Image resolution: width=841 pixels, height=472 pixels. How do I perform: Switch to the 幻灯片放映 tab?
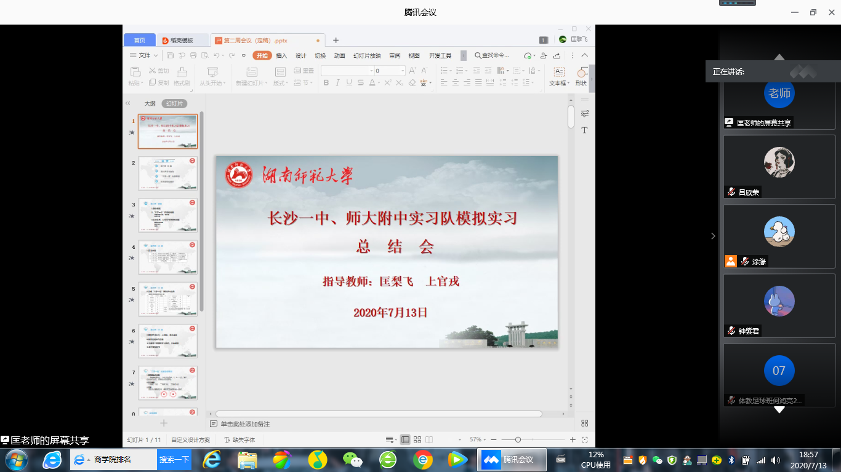click(x=367, y=55)
